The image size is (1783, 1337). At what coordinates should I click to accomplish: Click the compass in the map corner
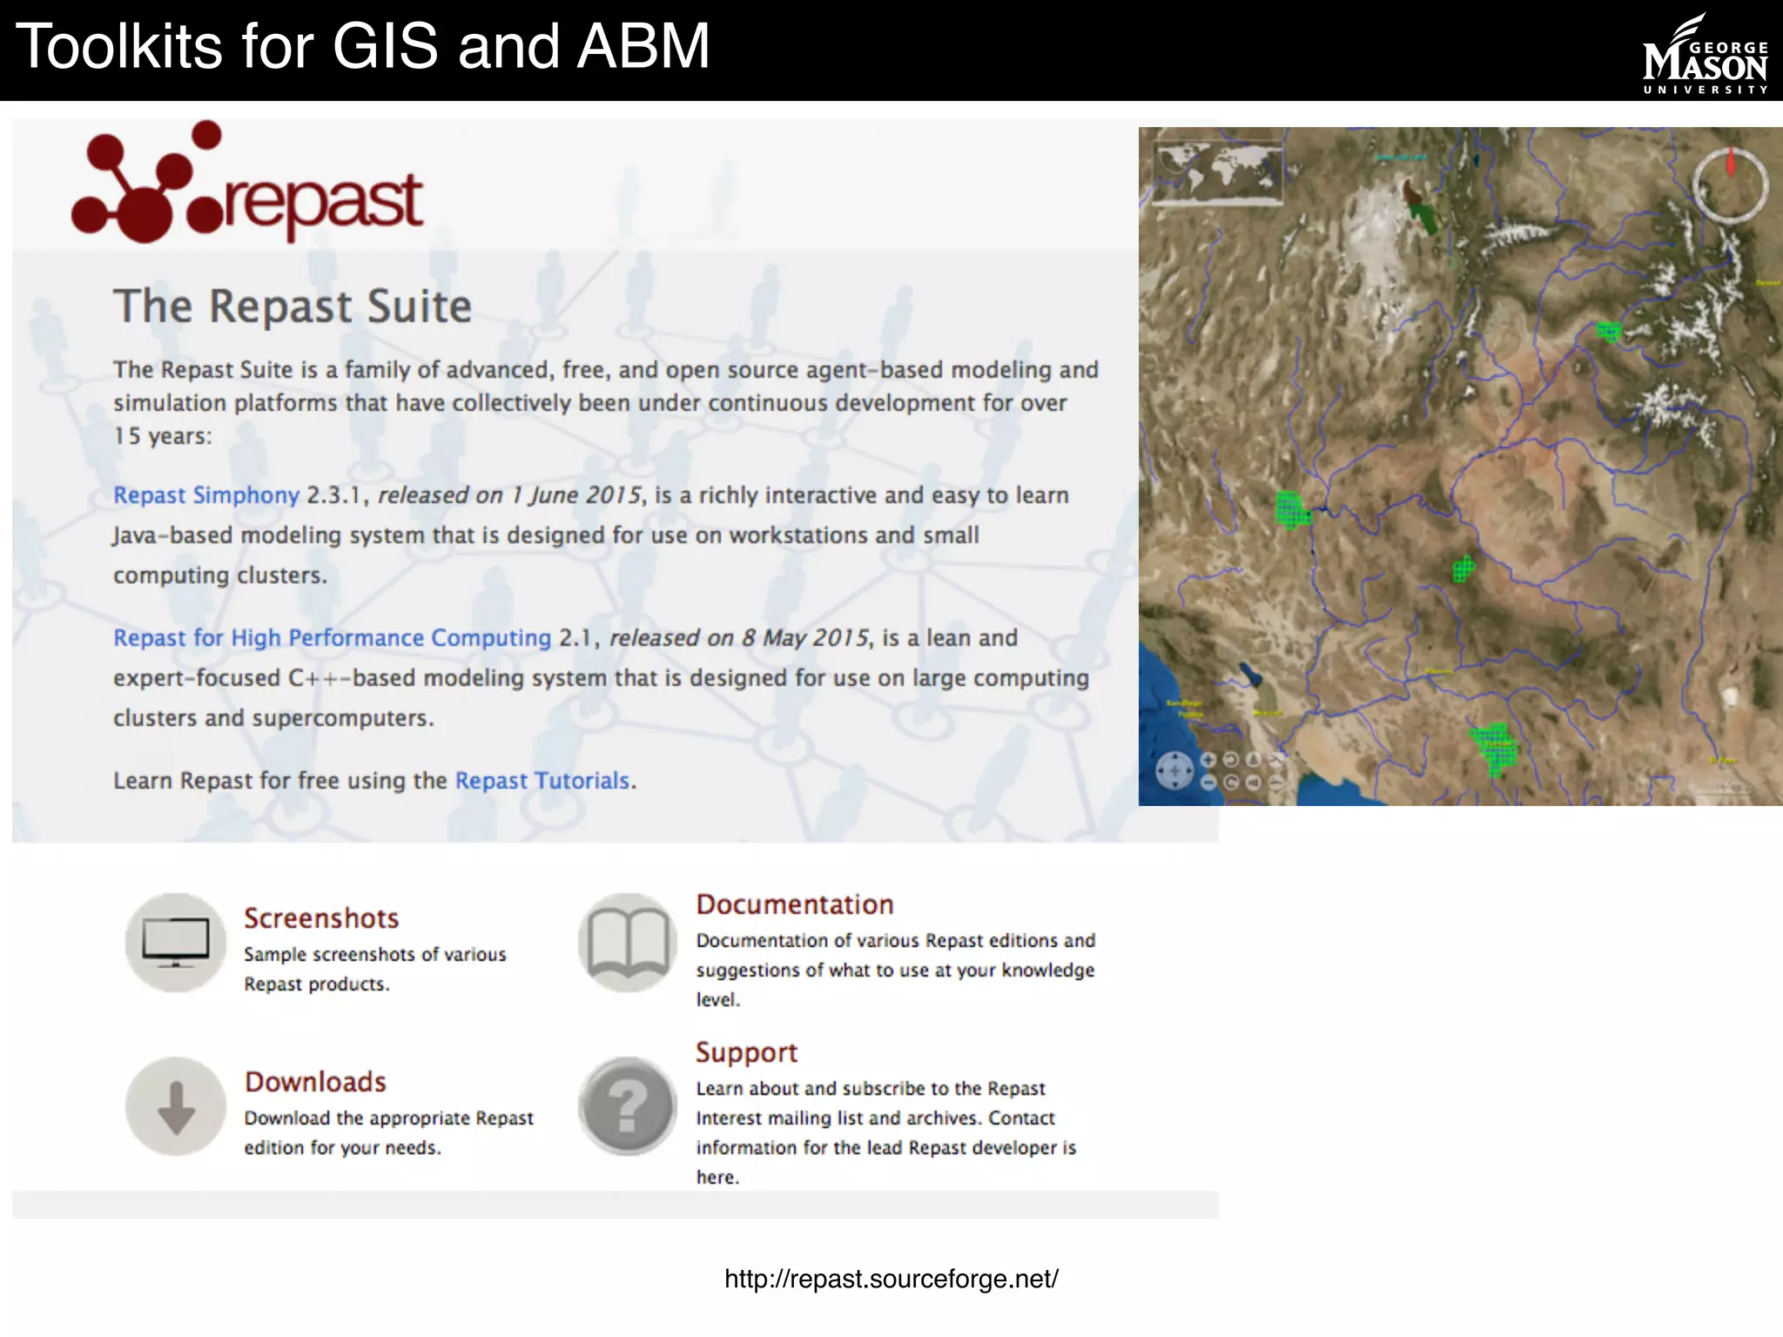click(1729, 185)
